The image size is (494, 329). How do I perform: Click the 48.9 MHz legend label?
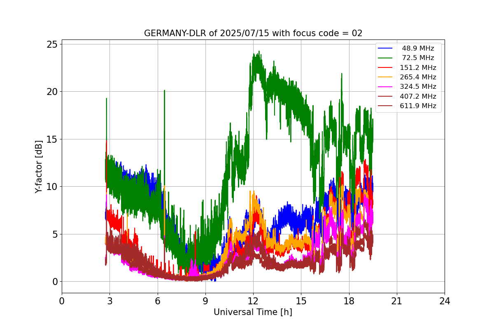coord(418,49)
